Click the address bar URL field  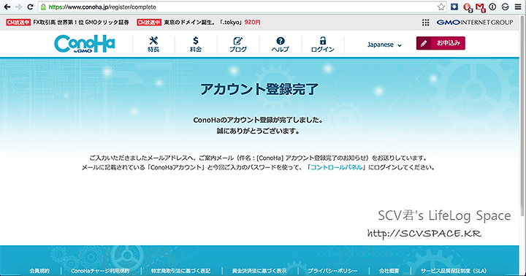(242, 7)
